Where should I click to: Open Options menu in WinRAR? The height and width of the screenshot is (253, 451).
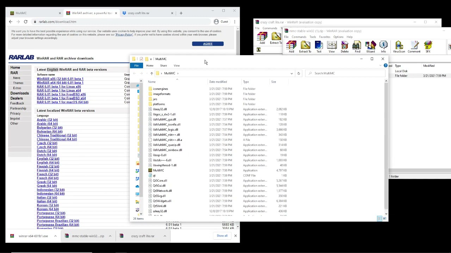pos(338,37)
